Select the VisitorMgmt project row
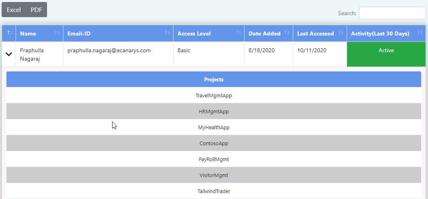 [214, 175]
